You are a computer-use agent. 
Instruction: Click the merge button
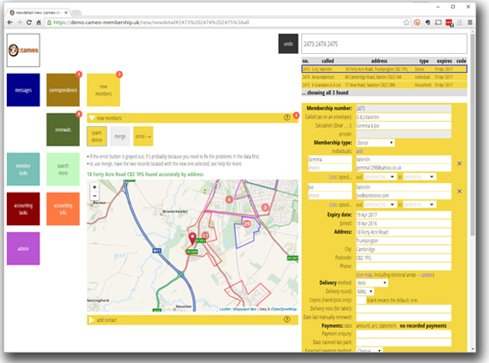[x=120, y=136]
